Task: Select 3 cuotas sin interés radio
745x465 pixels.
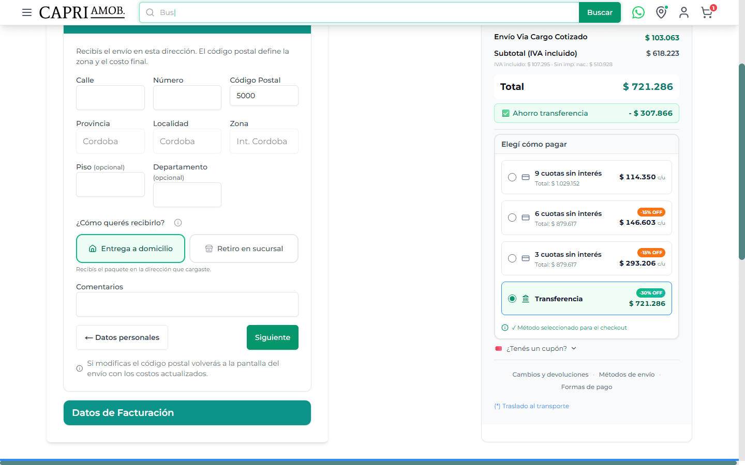Action: (512, 258)
